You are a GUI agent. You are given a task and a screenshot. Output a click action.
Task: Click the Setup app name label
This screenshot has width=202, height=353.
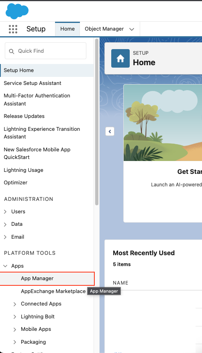tap(36, 29)
